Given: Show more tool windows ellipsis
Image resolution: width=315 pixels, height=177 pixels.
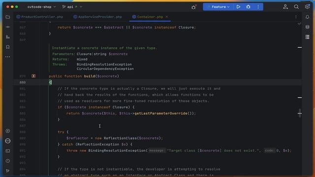Looking at the screenshot, I should point(8,57).
